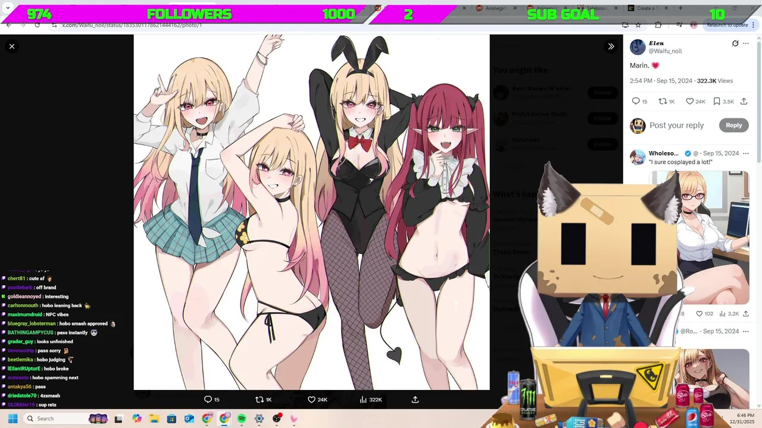View analytics via the 322K icon under the image

(370, 399)
